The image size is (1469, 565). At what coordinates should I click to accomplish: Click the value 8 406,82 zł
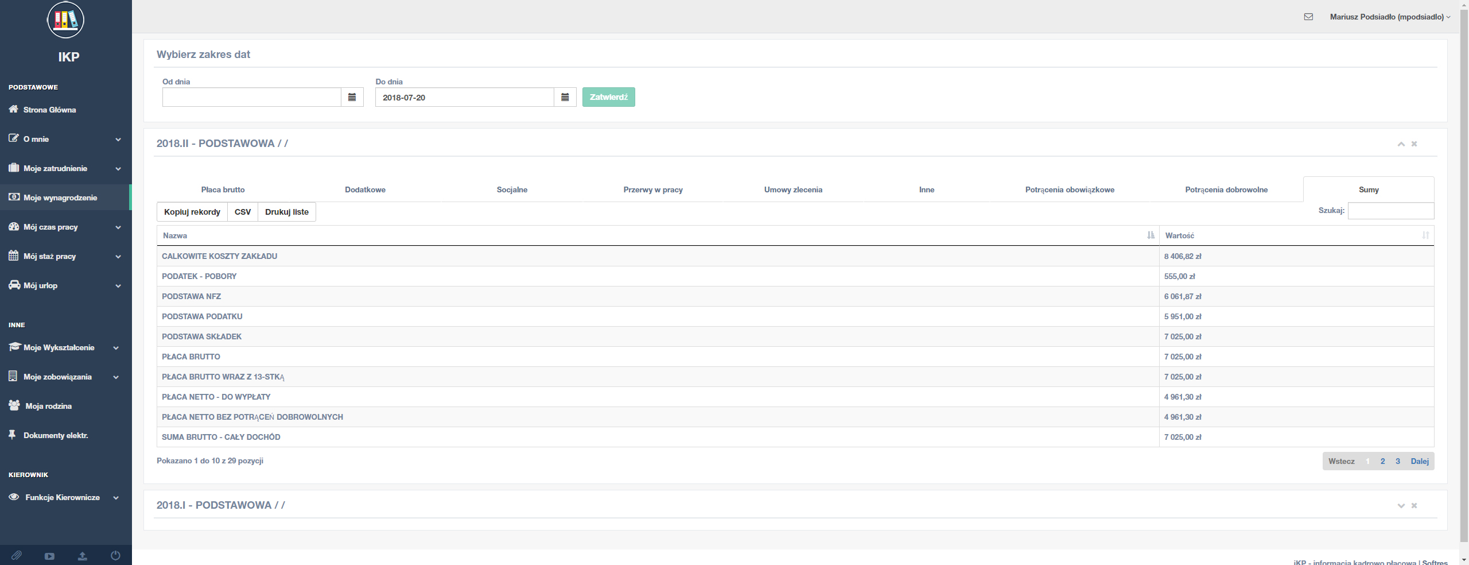pyautogui.click(x=1183, y=256)
